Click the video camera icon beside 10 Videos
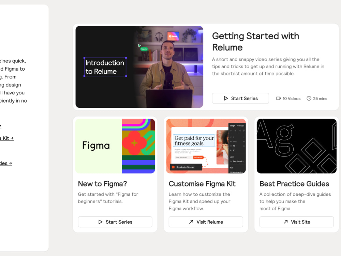 click(x=278, y=99)
